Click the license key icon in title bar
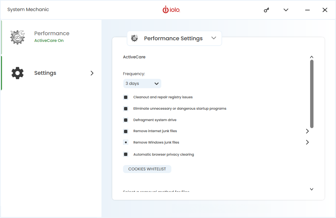This screenshot has width=336, height=218. click(x=266, y=10)
